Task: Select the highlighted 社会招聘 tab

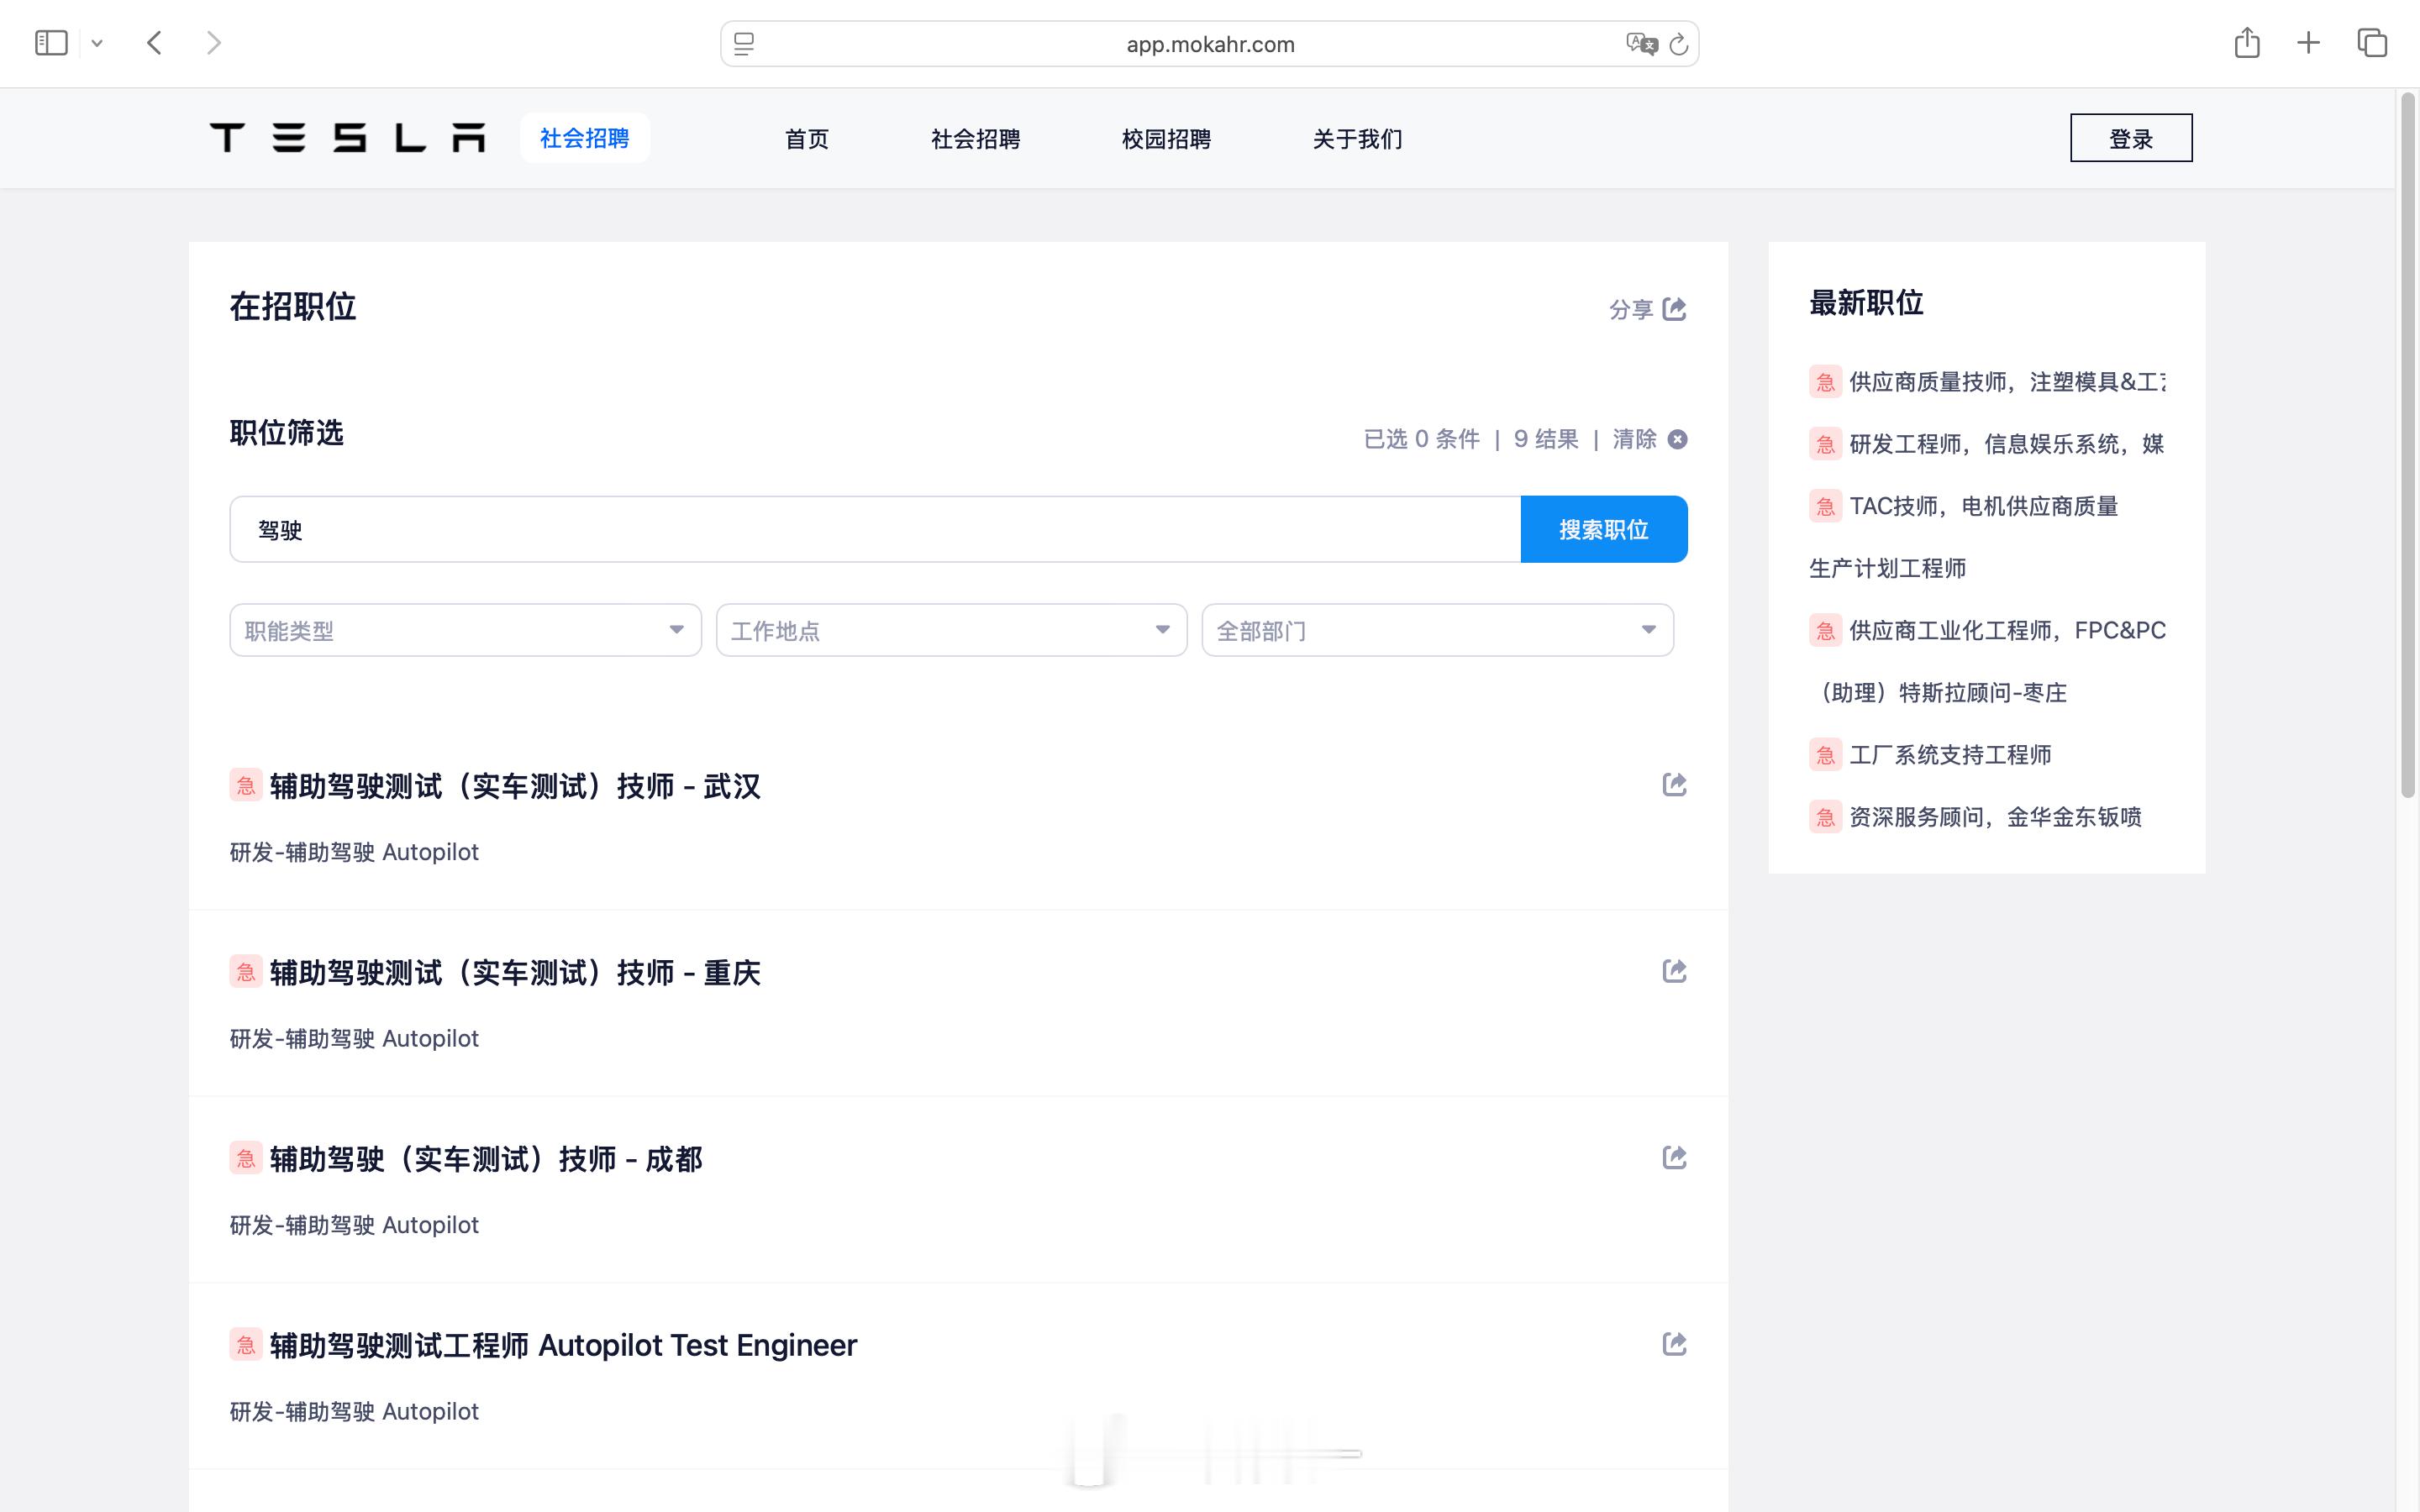Action: pyautogui.click(x=585, y=138)
